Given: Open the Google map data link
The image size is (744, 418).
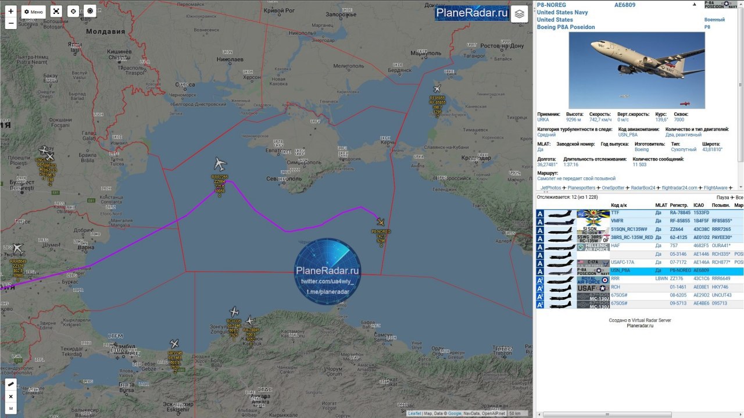Looking at the screenshot, I should (x=455, y=413).
